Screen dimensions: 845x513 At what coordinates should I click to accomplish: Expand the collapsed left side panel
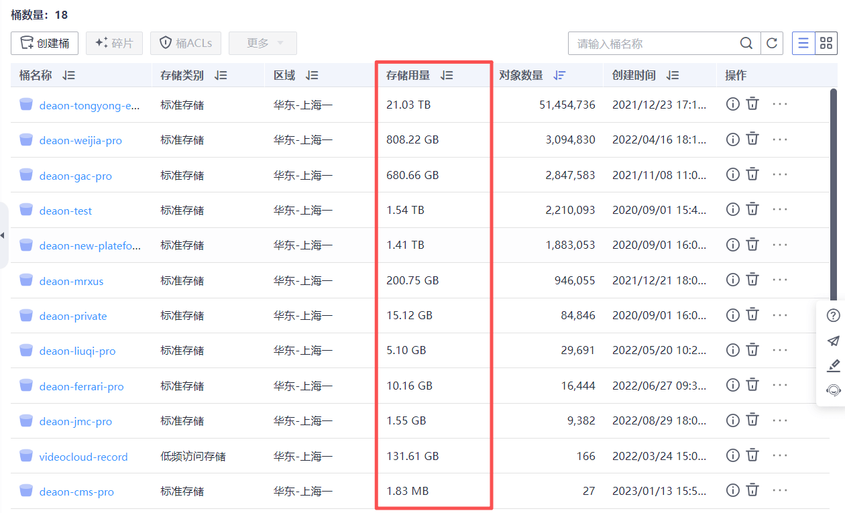coord(3,235)
